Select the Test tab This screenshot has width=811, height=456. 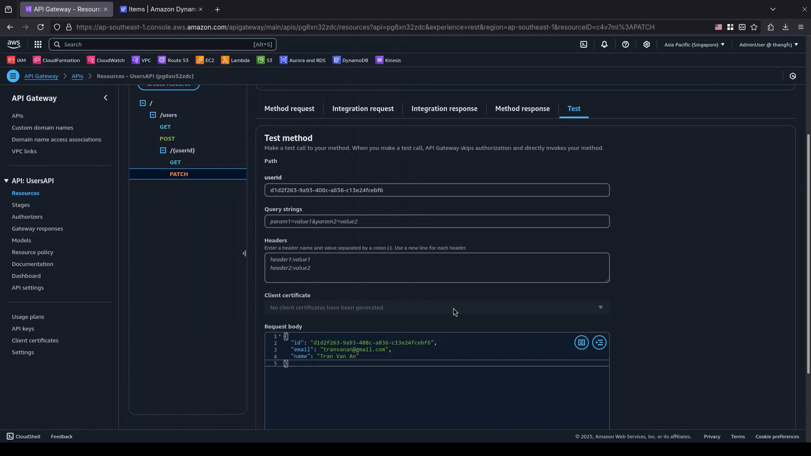tap(574, 109)
